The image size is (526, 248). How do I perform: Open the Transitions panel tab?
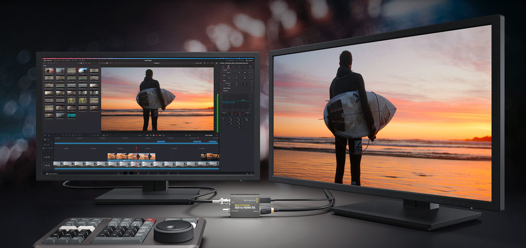[x=66, y=61]
